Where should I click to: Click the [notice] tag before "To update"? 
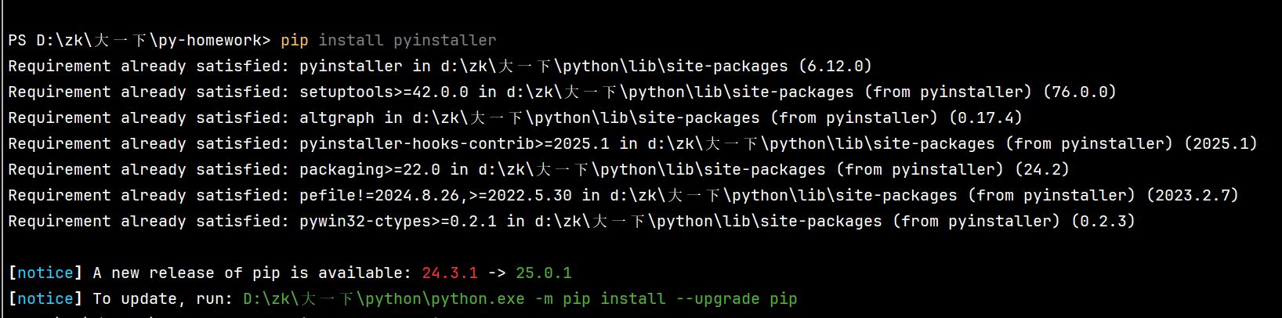coord(45,298)
